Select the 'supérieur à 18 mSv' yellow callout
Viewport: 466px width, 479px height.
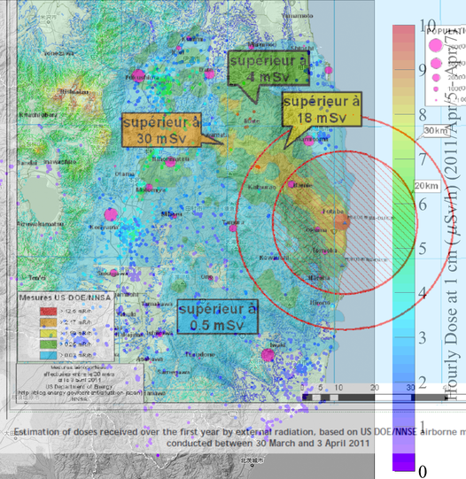click(322, 110)
